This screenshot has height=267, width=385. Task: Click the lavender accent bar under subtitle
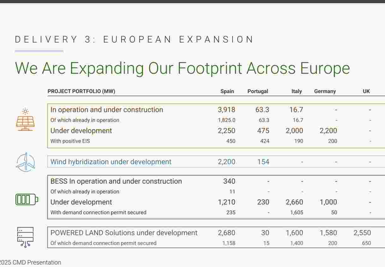point(39,51)
